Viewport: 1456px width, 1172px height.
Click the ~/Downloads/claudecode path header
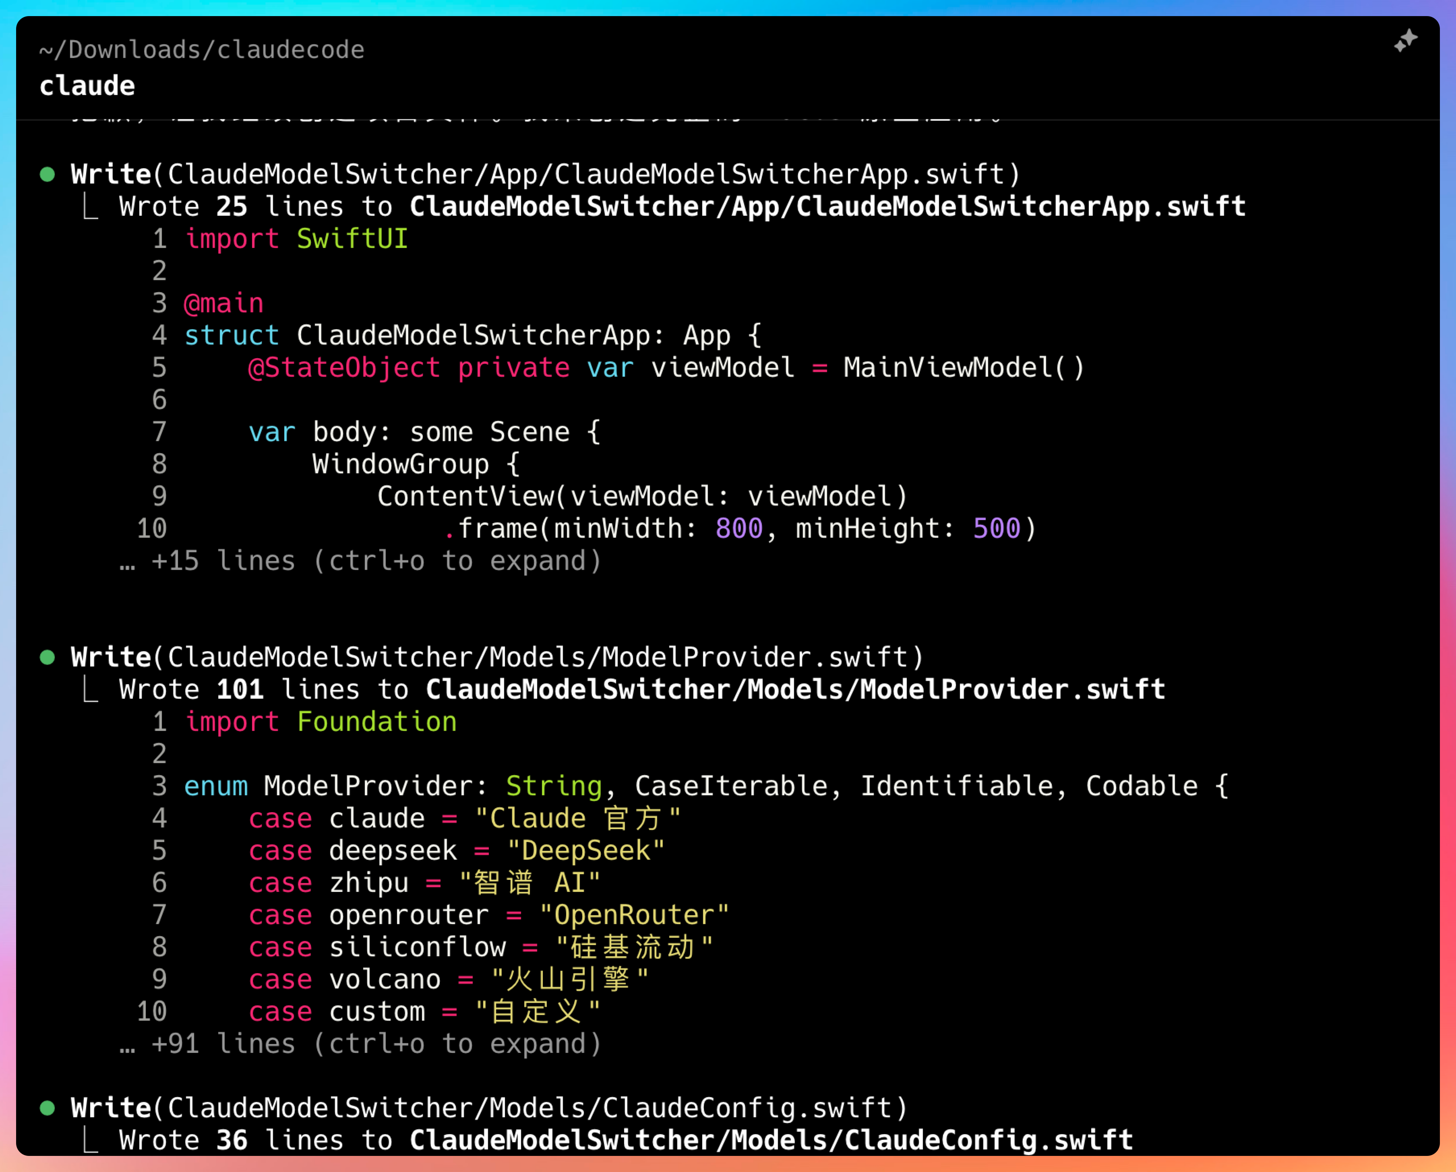[x=202, y=49]
